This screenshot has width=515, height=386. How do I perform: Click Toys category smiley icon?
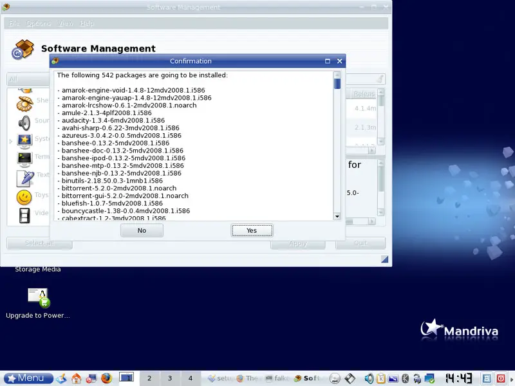24,197
